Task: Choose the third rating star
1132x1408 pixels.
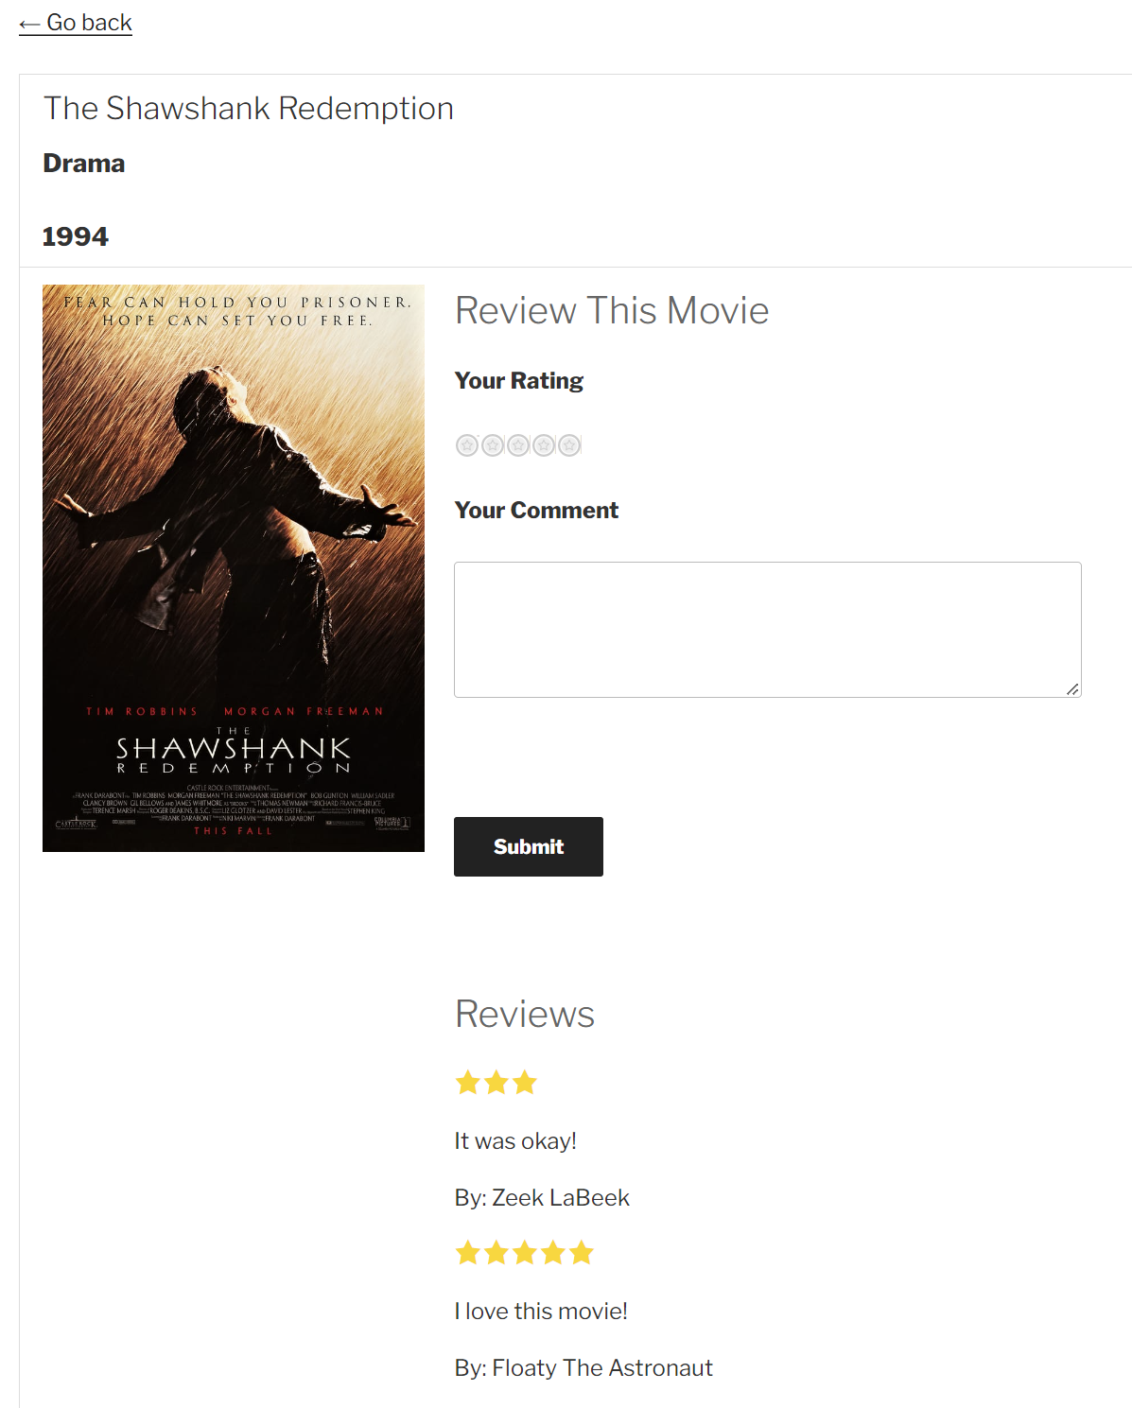Action: 518,445
